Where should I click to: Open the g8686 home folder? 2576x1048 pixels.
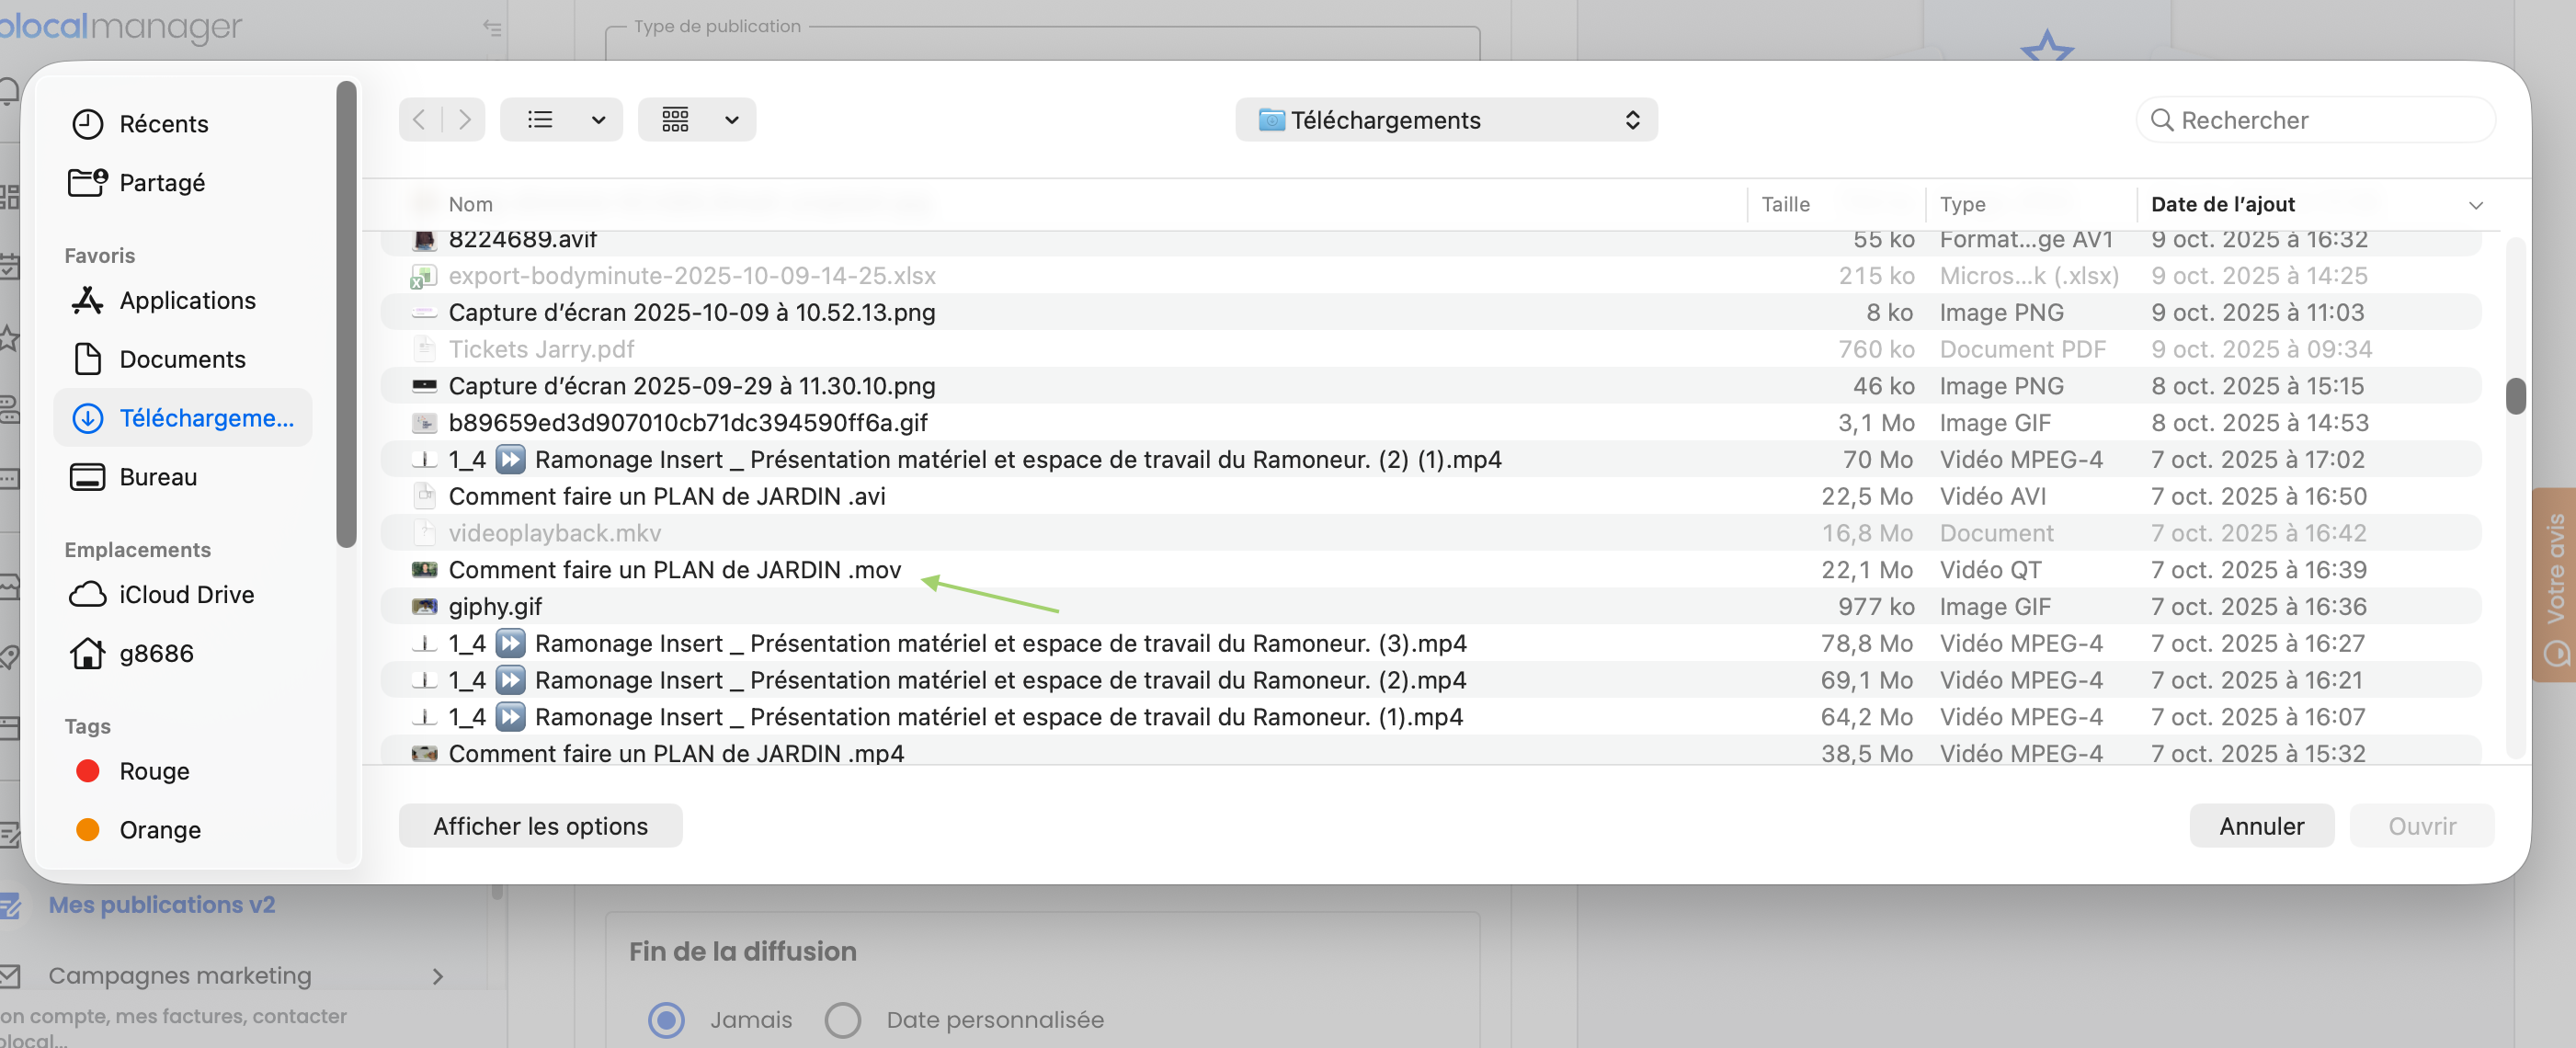point(156,654)
